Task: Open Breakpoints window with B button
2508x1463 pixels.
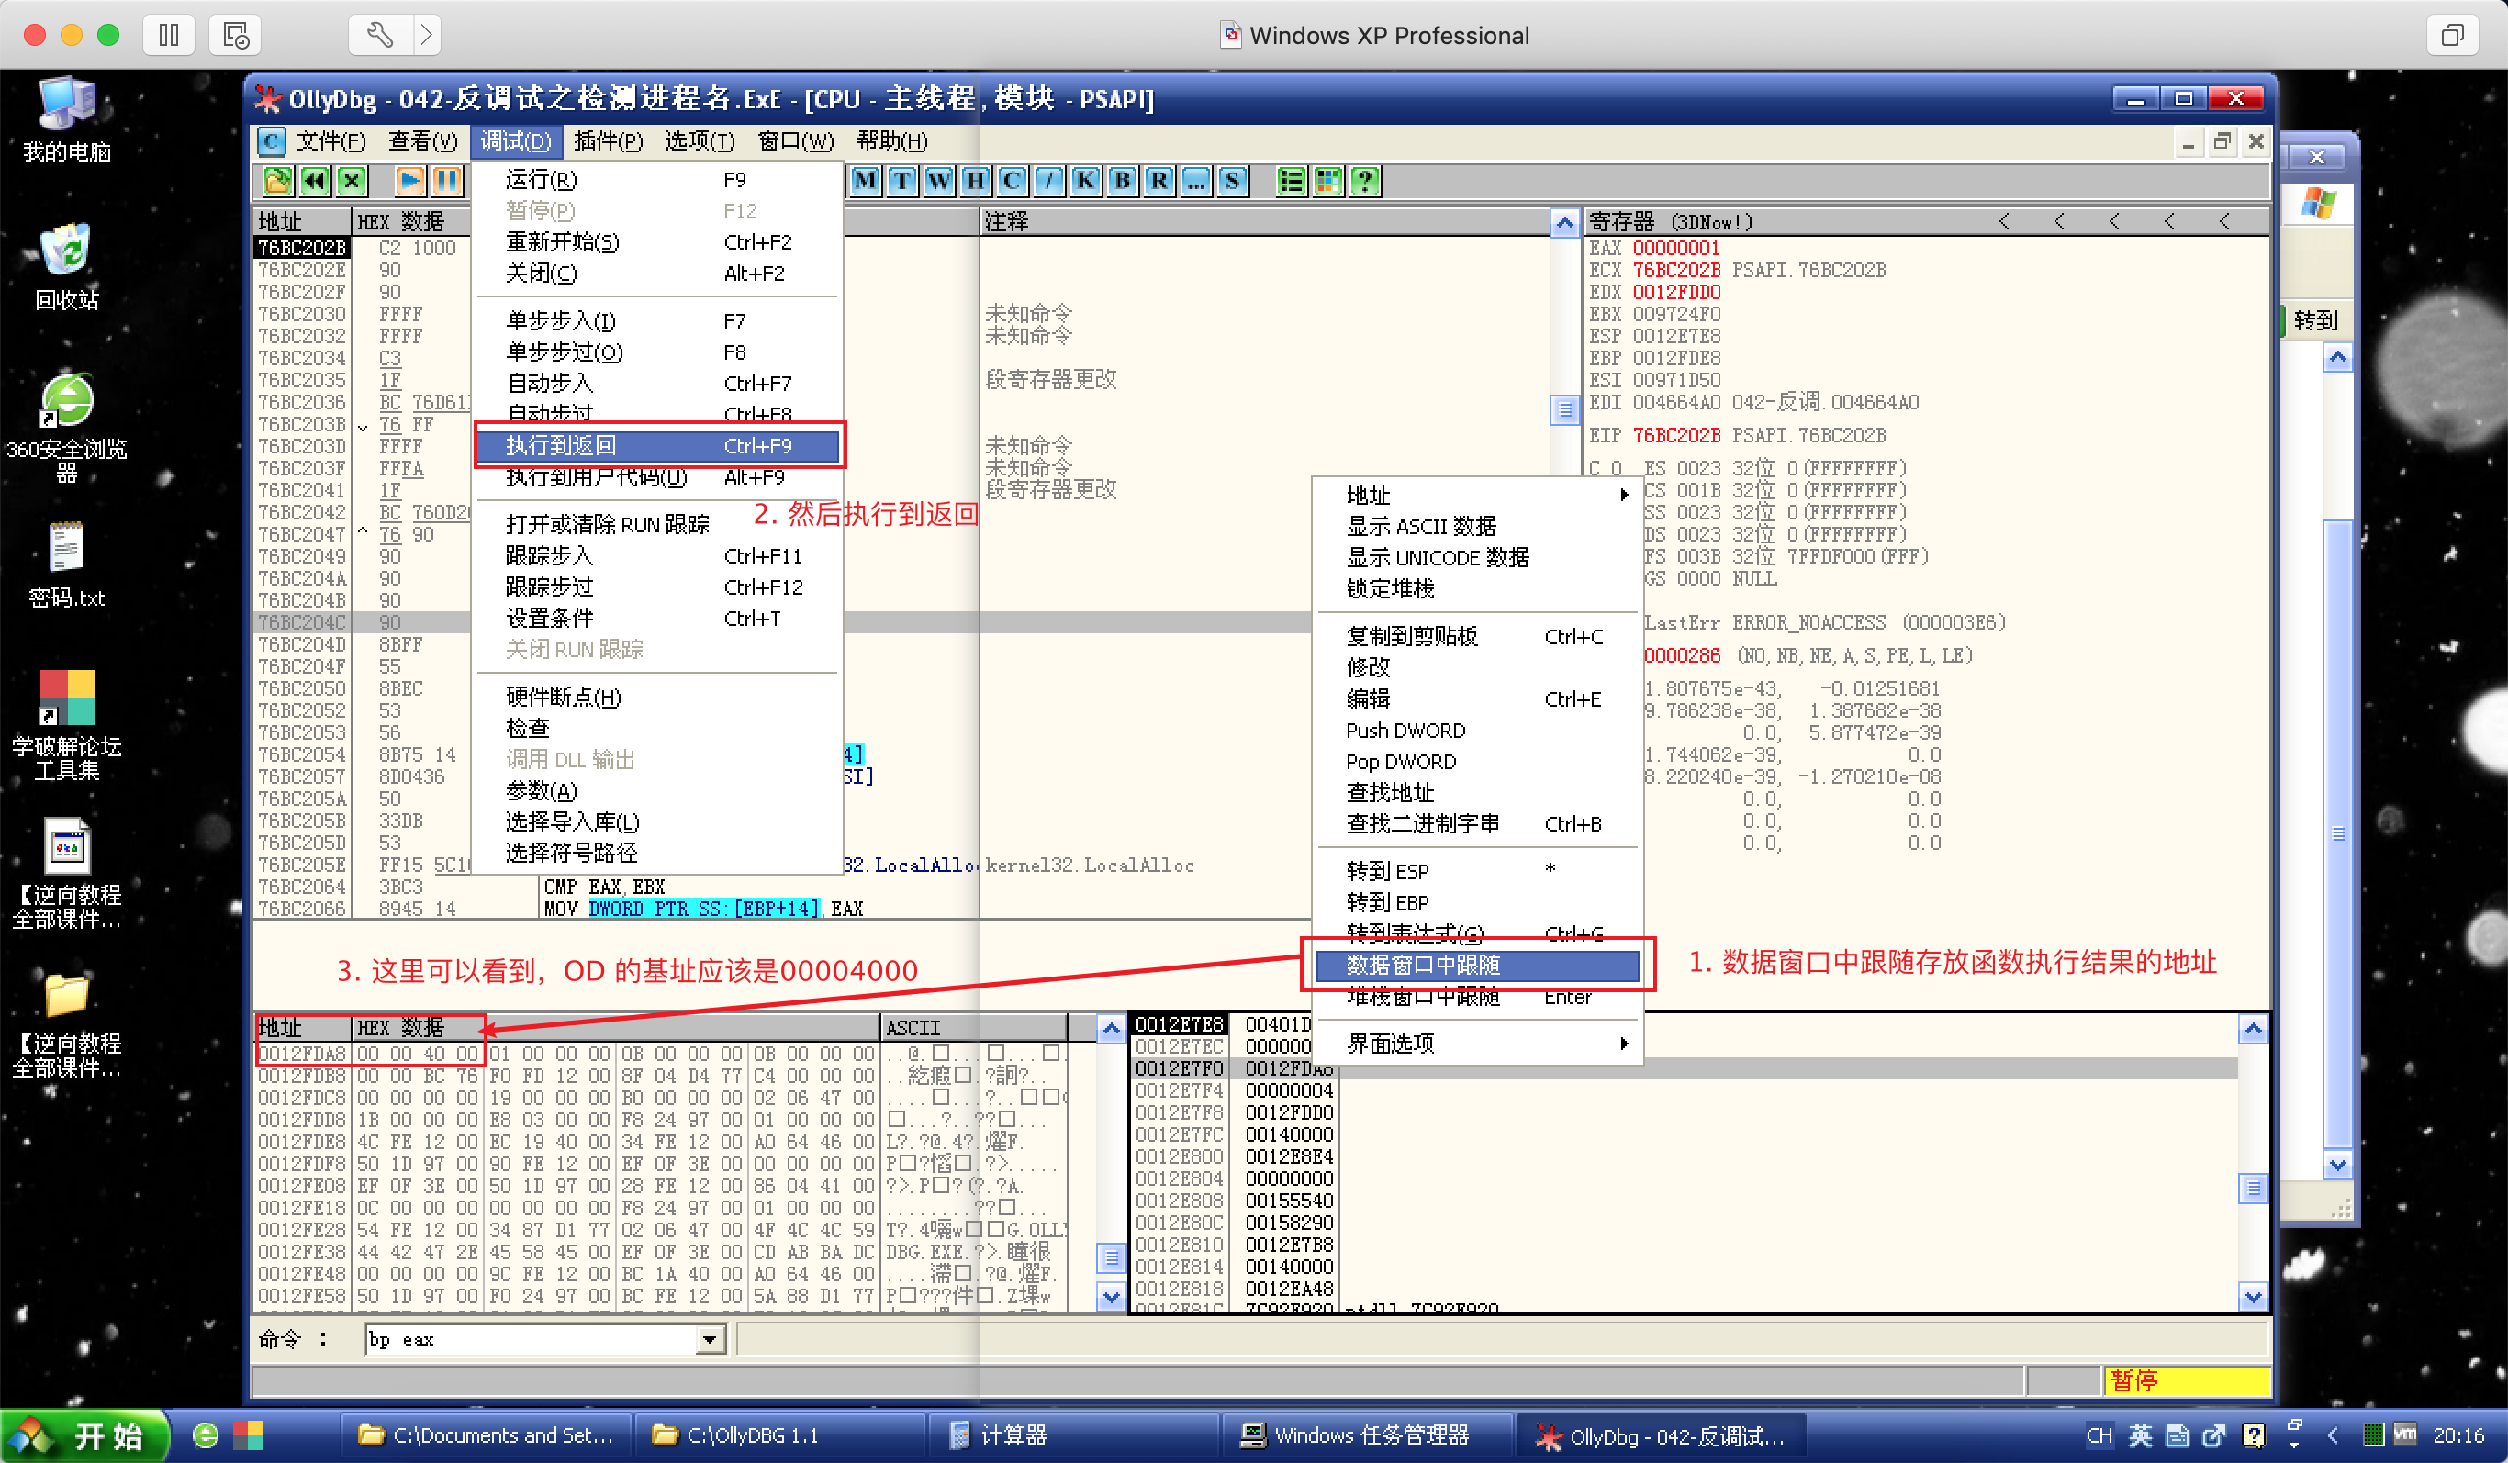Action: coord(1122,180)
